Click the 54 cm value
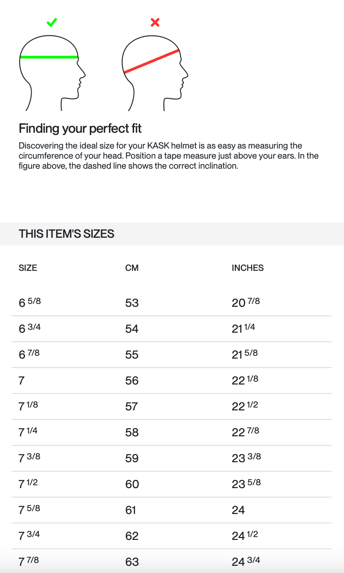 [x=132, y=329]
